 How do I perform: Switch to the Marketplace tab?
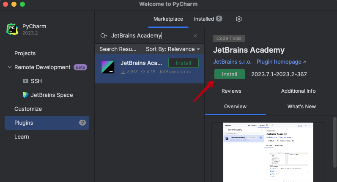pyautogui.click(x=168, y=19)
